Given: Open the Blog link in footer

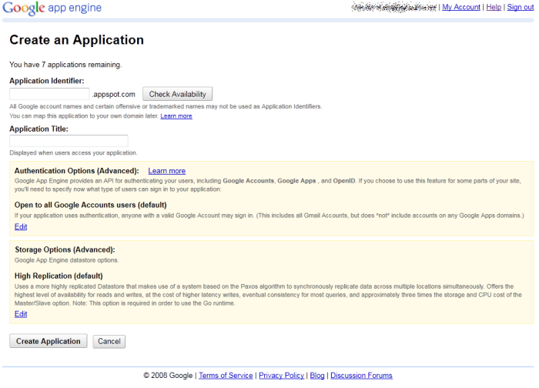Looking at the screenshot, I should pos(317,376).
